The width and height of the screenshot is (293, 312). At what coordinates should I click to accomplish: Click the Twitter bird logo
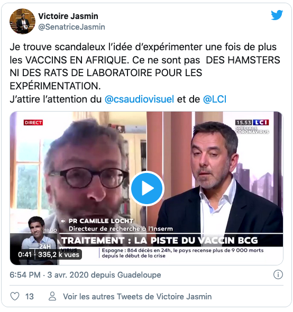[x=277, y=15]
